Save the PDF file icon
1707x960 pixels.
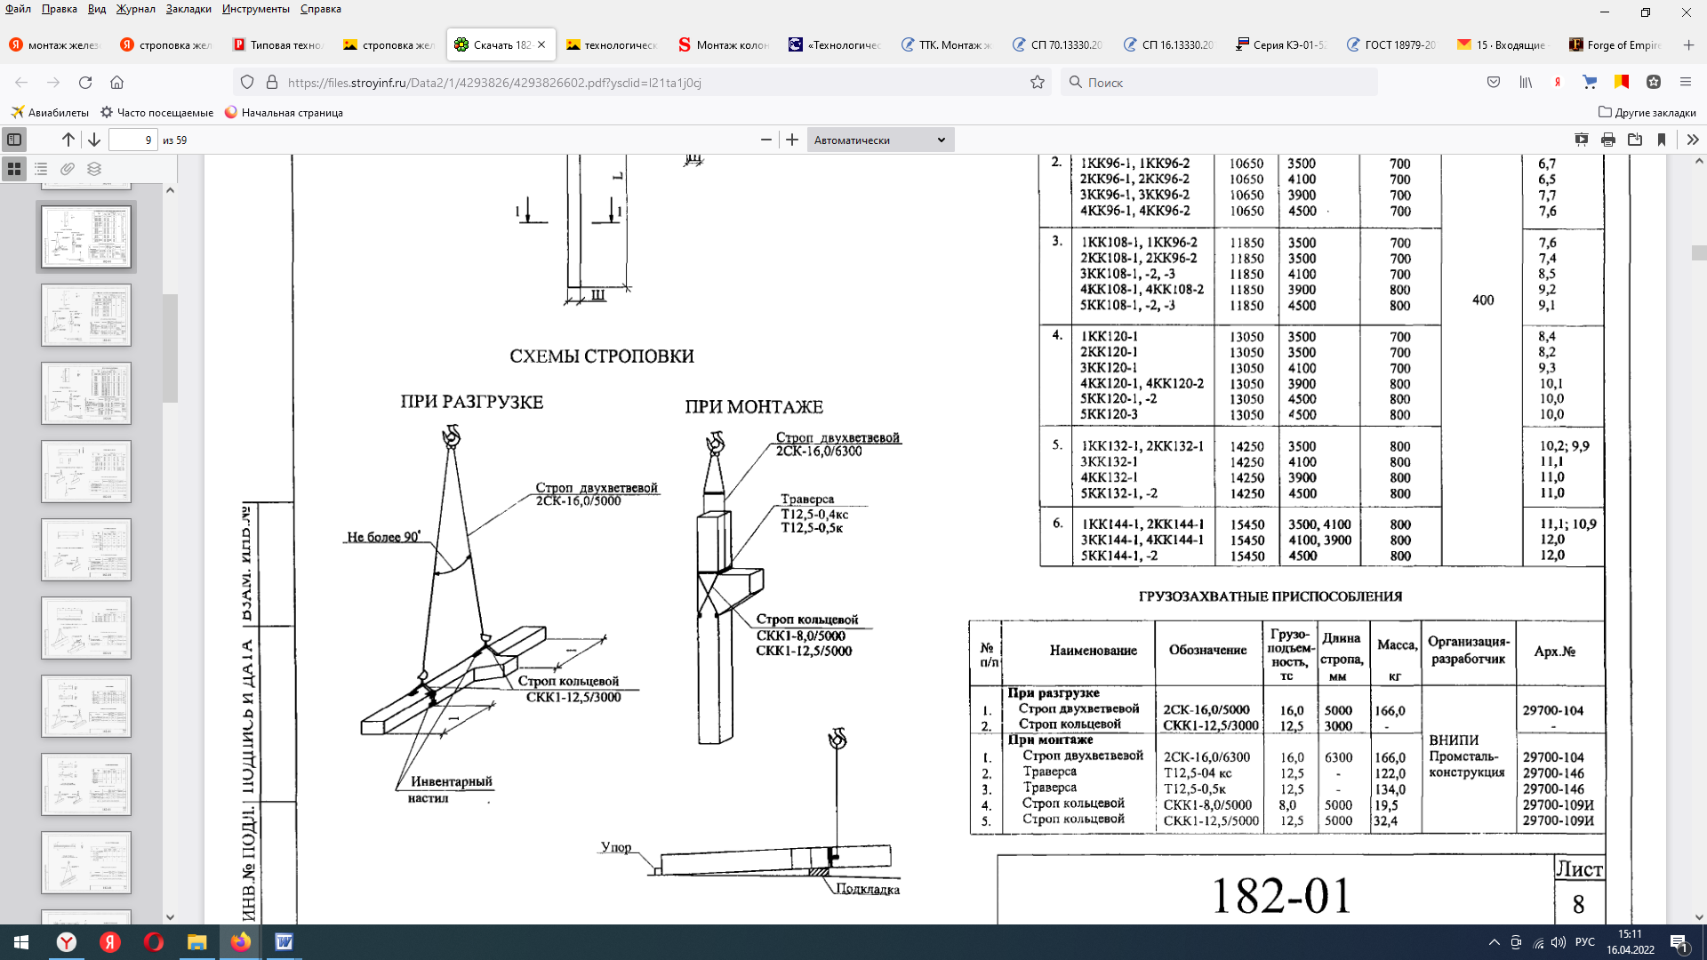(1635, 140)
